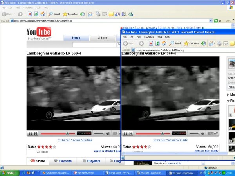Rate video five stars in back window

click(x=54, y=147)
